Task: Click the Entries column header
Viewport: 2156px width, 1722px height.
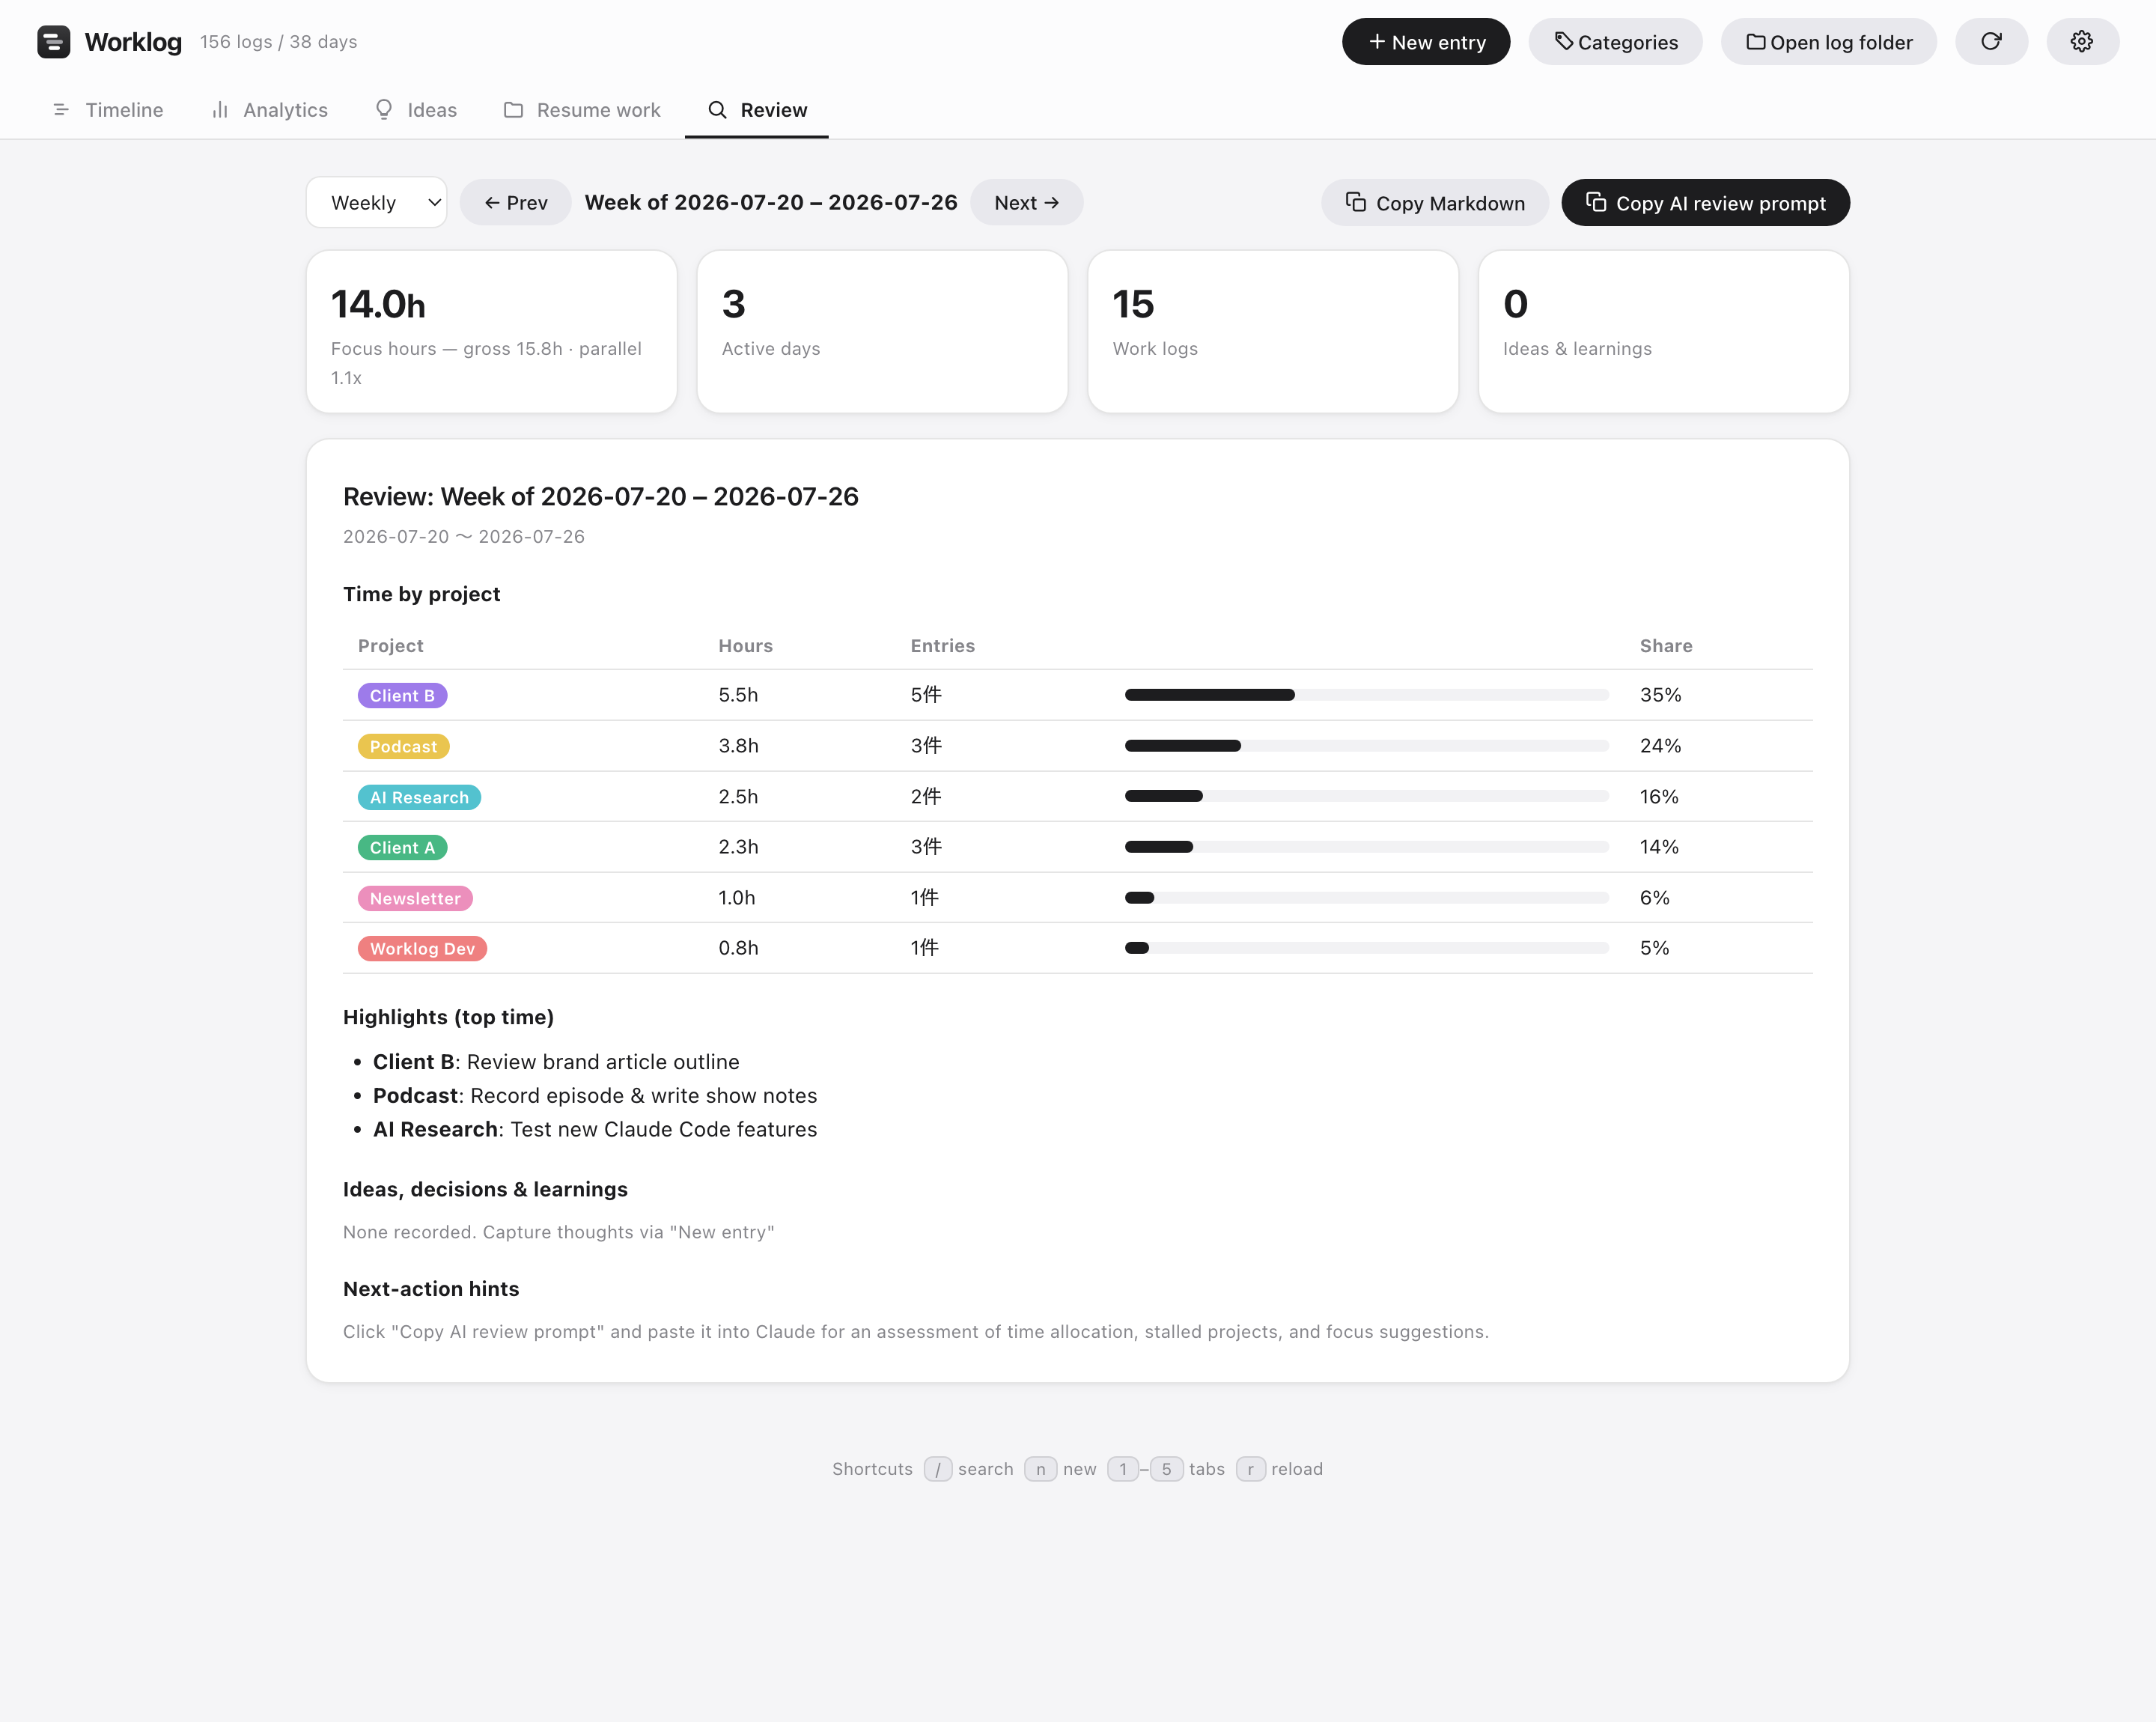Action: [942, 646]
